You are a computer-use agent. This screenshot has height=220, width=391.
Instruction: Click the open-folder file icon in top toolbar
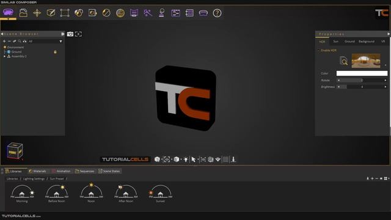click(x=23, y=13)
